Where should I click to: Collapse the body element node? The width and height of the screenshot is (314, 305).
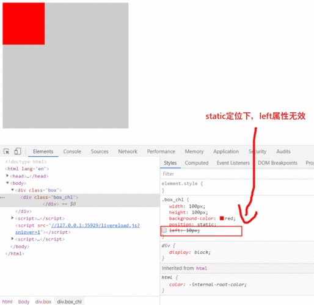tap(7, 183)
